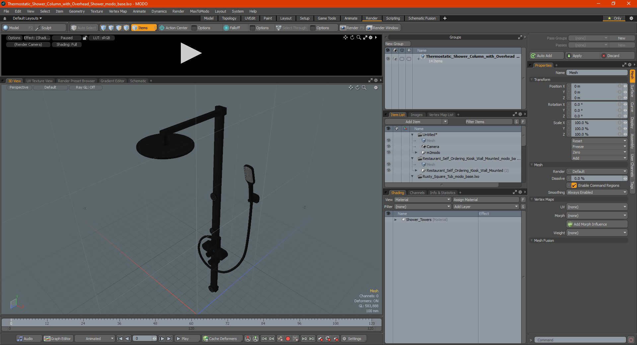Viewport: 637px width, 345px height.
Task: Toggle Enable Command Regions checkbox
Action: [x=574, y=185]
